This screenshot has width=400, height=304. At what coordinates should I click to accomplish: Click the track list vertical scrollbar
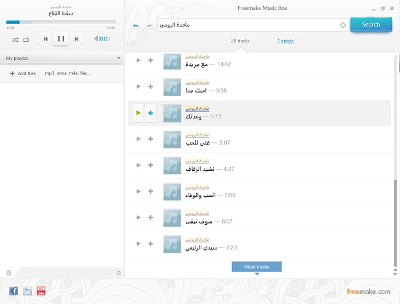click(x=395, y=223)
